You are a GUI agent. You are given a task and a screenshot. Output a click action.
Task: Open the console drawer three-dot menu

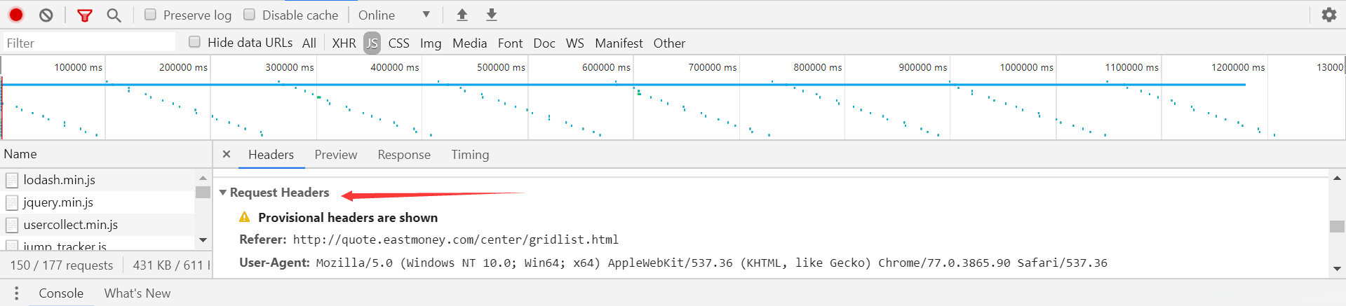(16, 293)
